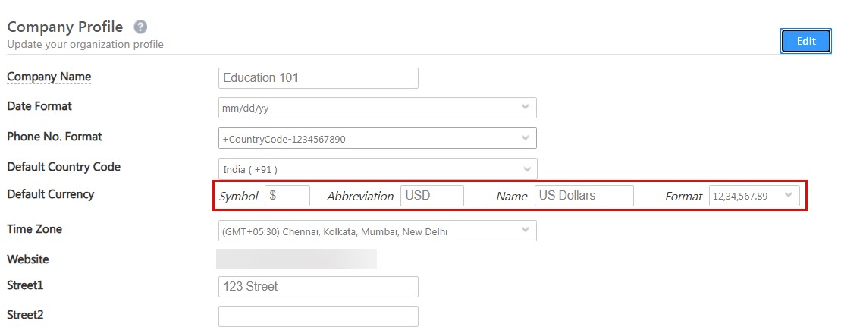841x327 pixels.
Task: Click the Company Name label
Action: click(x=49, y=77)
